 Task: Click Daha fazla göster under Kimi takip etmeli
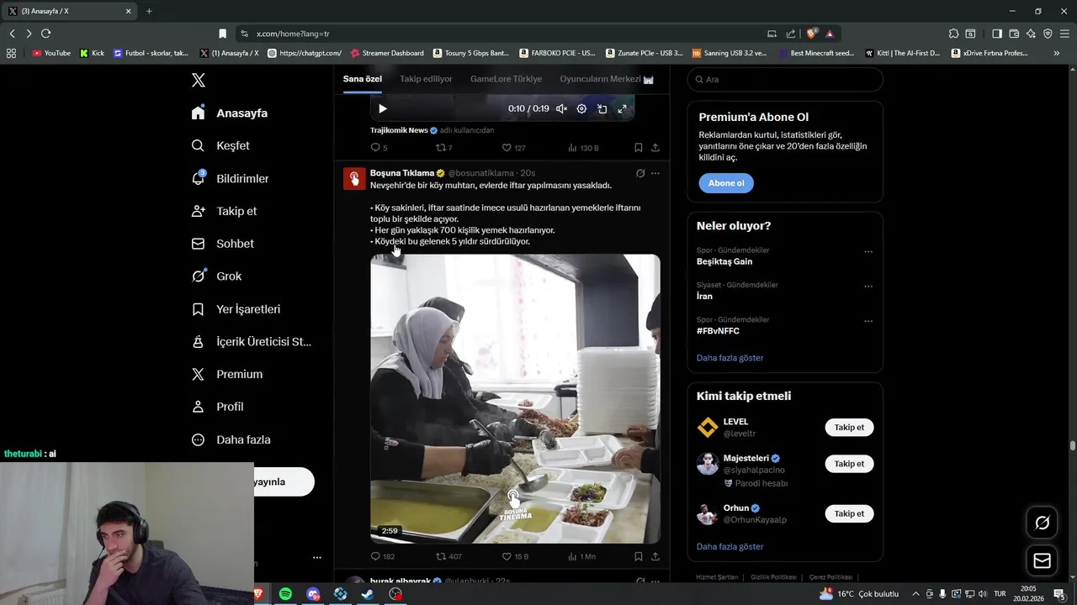tap(729, 547)
